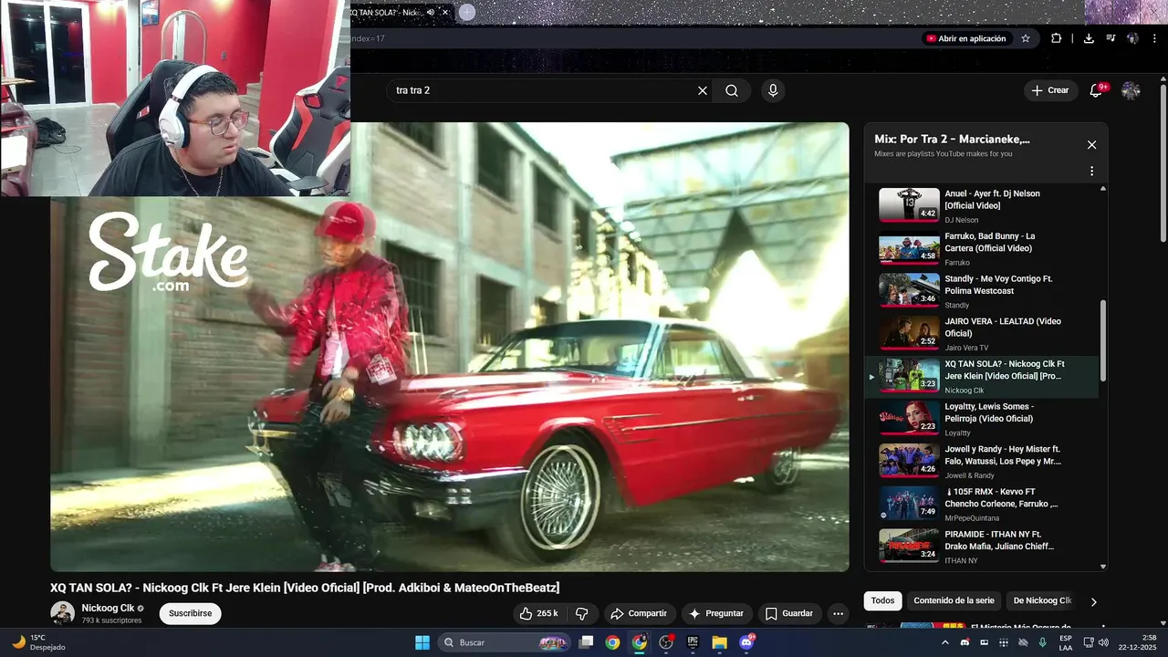Play JAIRO VERA - LEALTAD video

[x=981, y=334]
